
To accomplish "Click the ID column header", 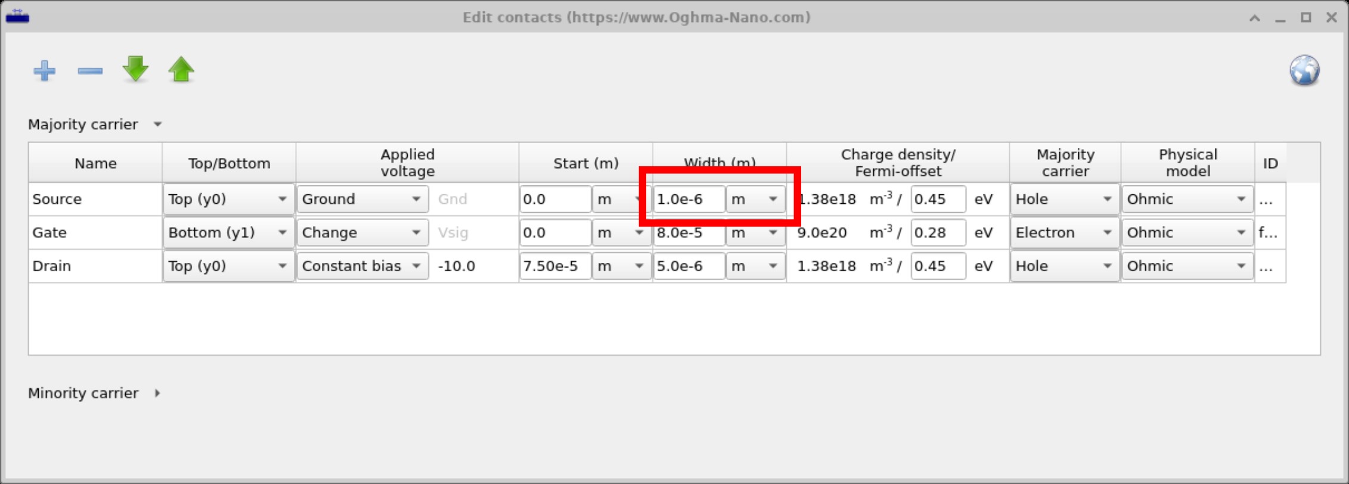I will click(1270, 163).
